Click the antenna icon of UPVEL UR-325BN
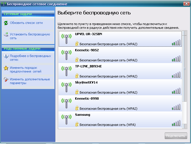Screen dimensions: 191x144 [66, 39]
